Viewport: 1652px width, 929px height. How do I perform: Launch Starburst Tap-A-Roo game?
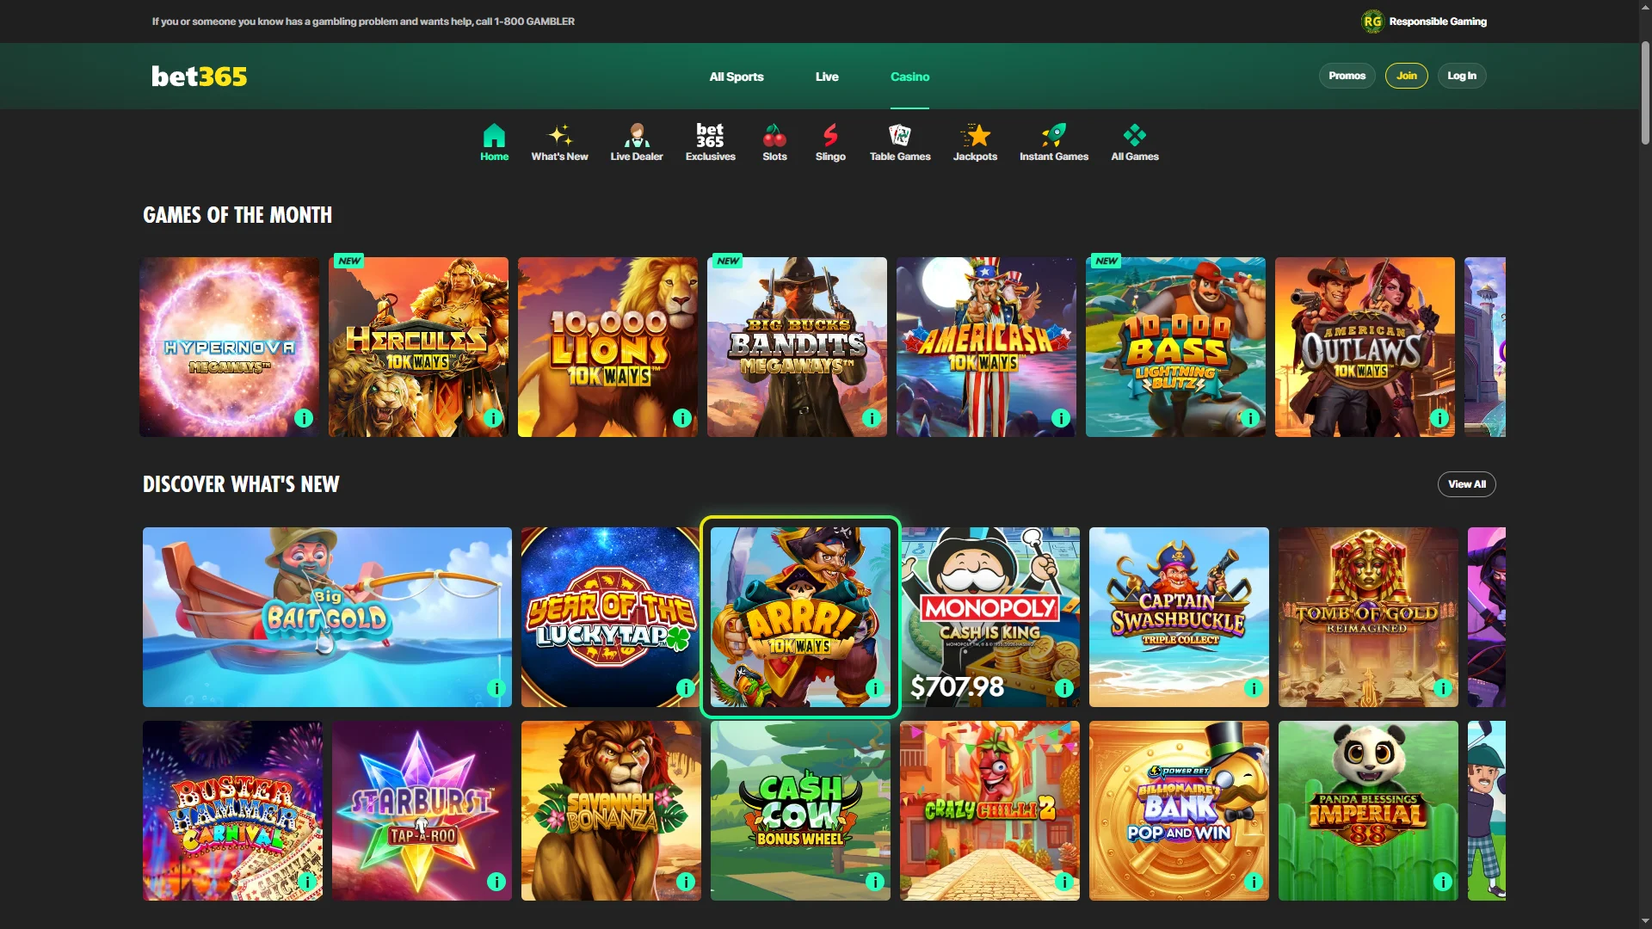(422, 810)
